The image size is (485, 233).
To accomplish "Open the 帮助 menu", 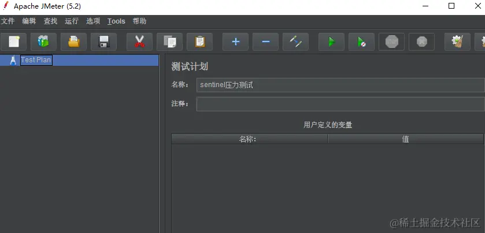I will (x=139, y=21).
